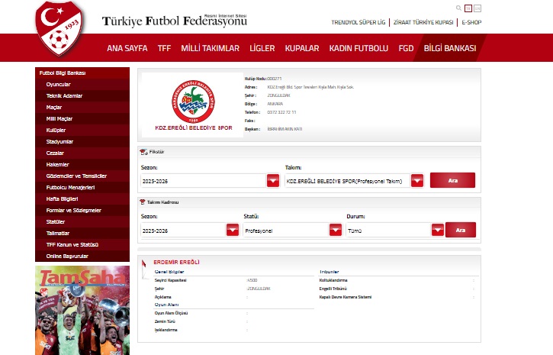Open Durum dropdown arrow
Screen dimensions: 553x355
click(438, 230)
